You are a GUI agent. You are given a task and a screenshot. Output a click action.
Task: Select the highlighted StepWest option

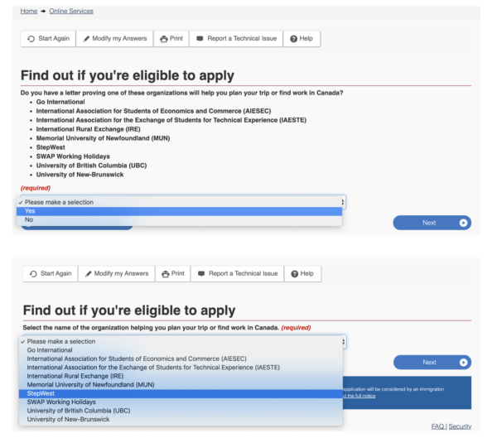tap(181, 393)
